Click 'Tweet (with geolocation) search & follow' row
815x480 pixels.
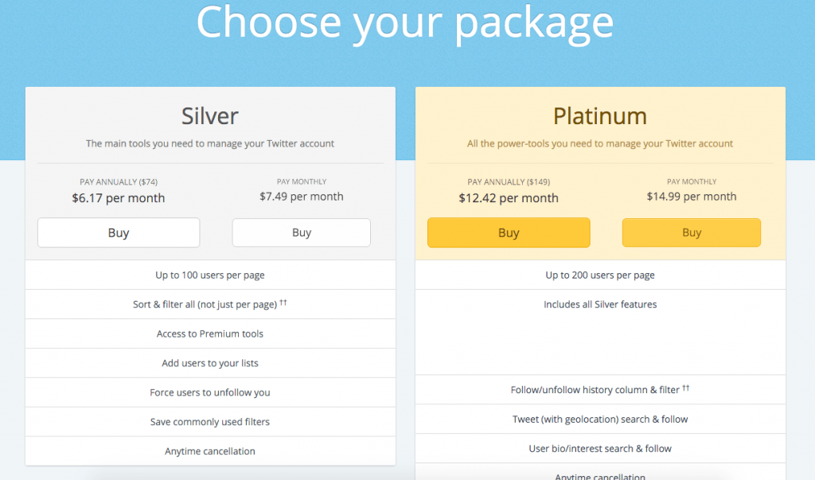coord(600,420)
